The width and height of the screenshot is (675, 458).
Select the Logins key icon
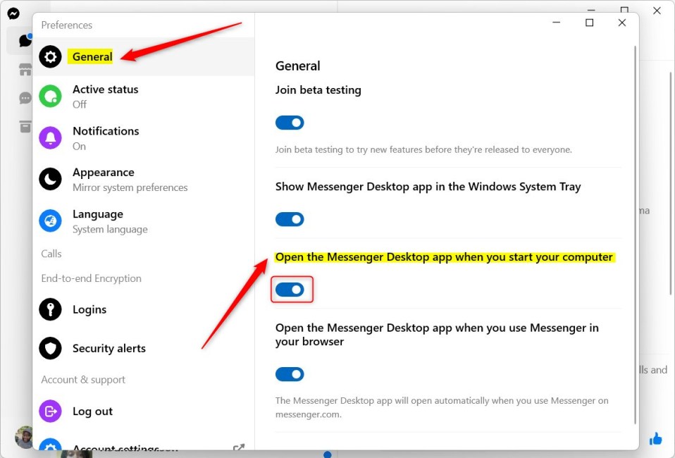[x=50, y=309]
